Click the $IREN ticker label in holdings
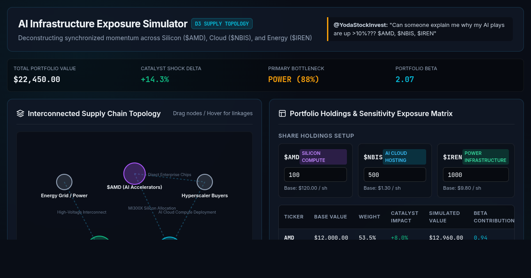Screen dimensions: 531x278 pos(452,157)
